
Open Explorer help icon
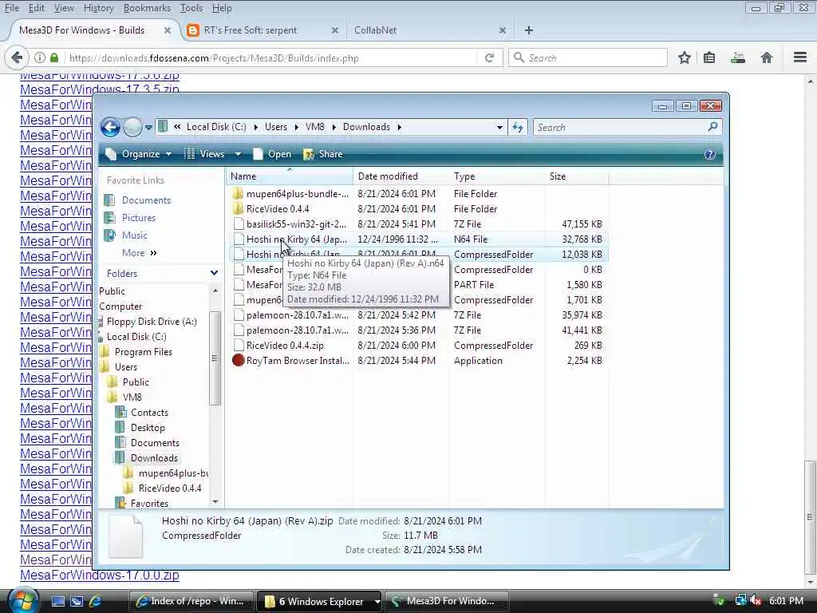[709, 154]
